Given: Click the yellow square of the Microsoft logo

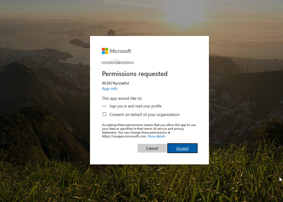Looking at the screenshot, I should [107, 53].
